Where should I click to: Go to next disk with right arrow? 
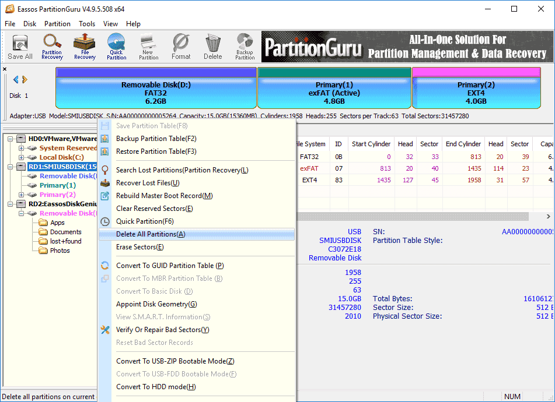(x=25, y=79)
